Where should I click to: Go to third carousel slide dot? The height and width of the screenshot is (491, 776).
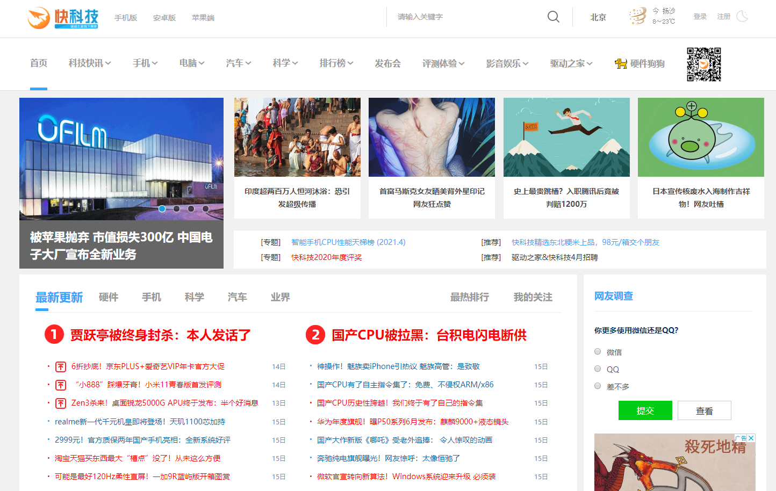pos(191,208)
